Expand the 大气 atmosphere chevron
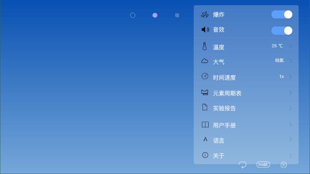The image size is (310, 174). click(290, 61)
